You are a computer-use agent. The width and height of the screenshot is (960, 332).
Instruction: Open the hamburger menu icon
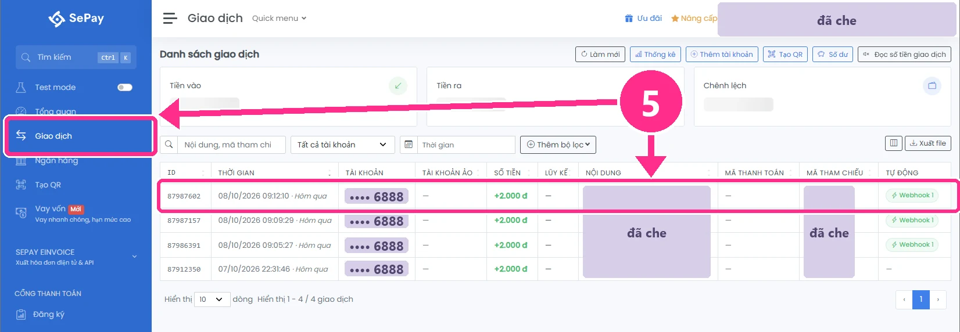pyautogui.click(x=170, y=19)
